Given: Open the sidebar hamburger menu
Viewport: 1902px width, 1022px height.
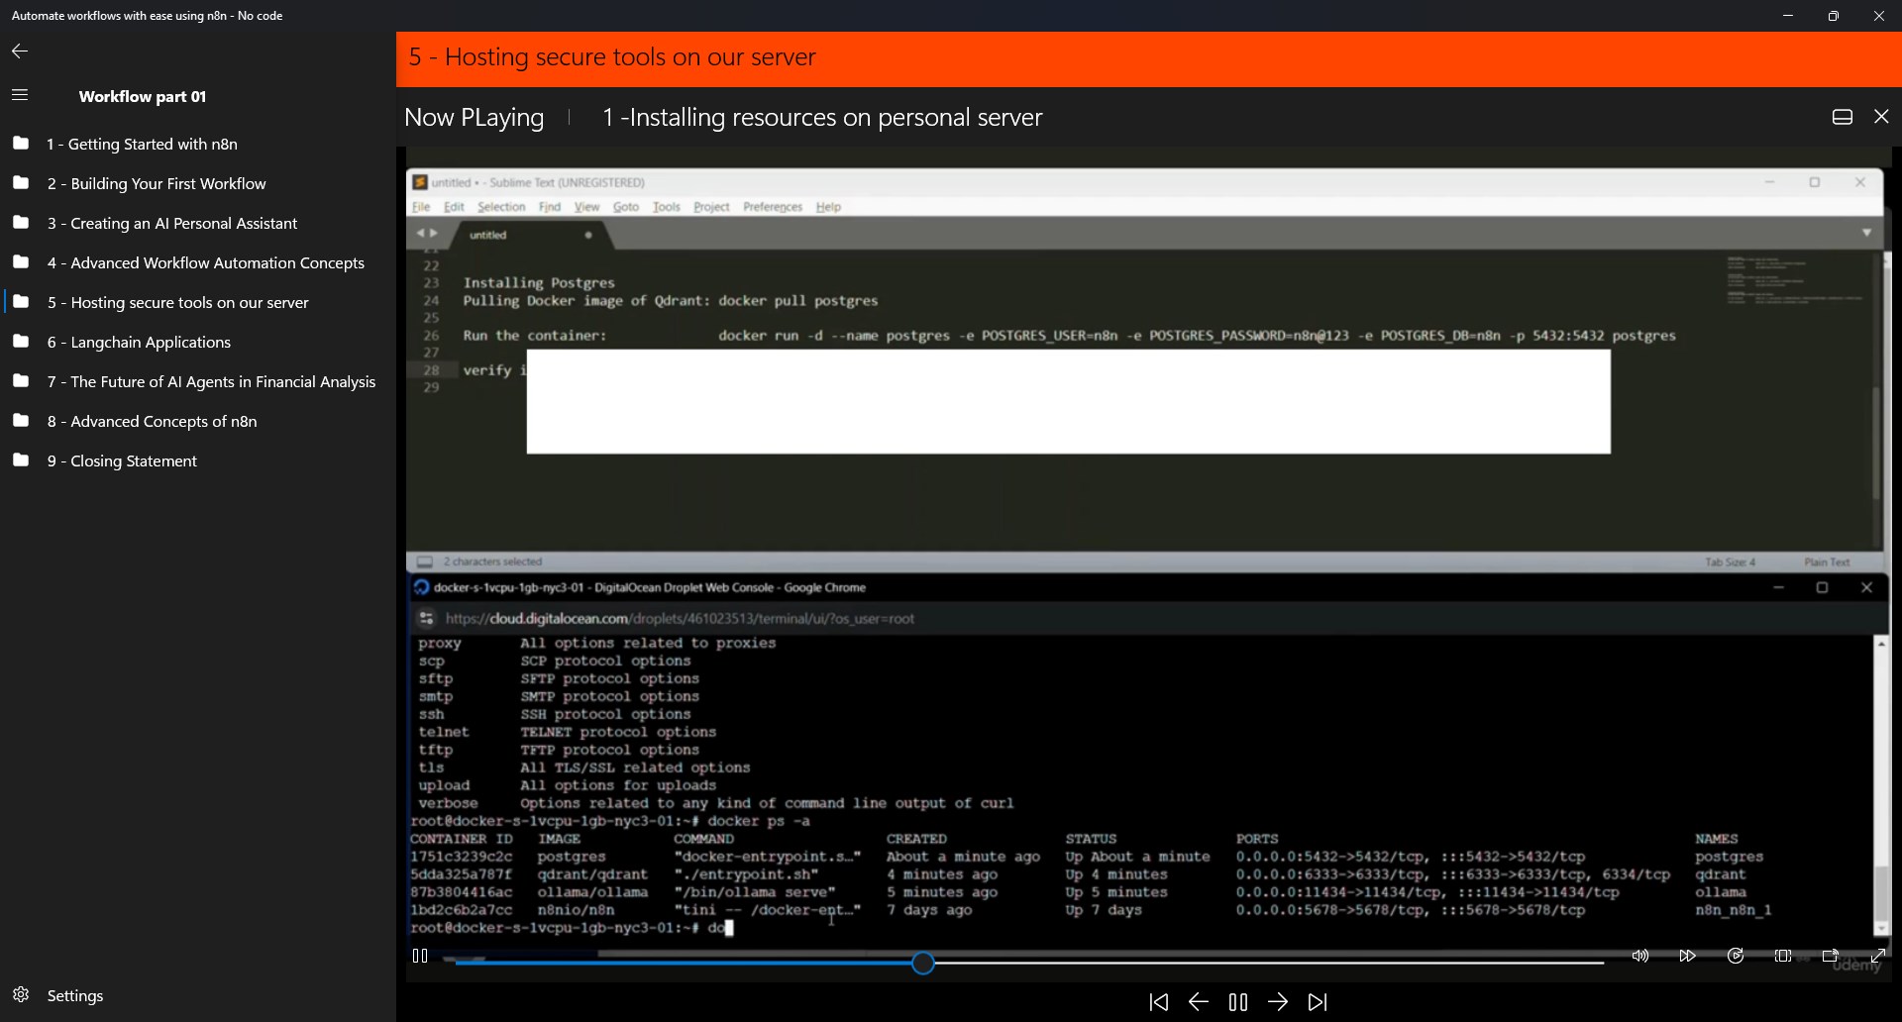Looking at the screenshot, I should click(20, 95).
